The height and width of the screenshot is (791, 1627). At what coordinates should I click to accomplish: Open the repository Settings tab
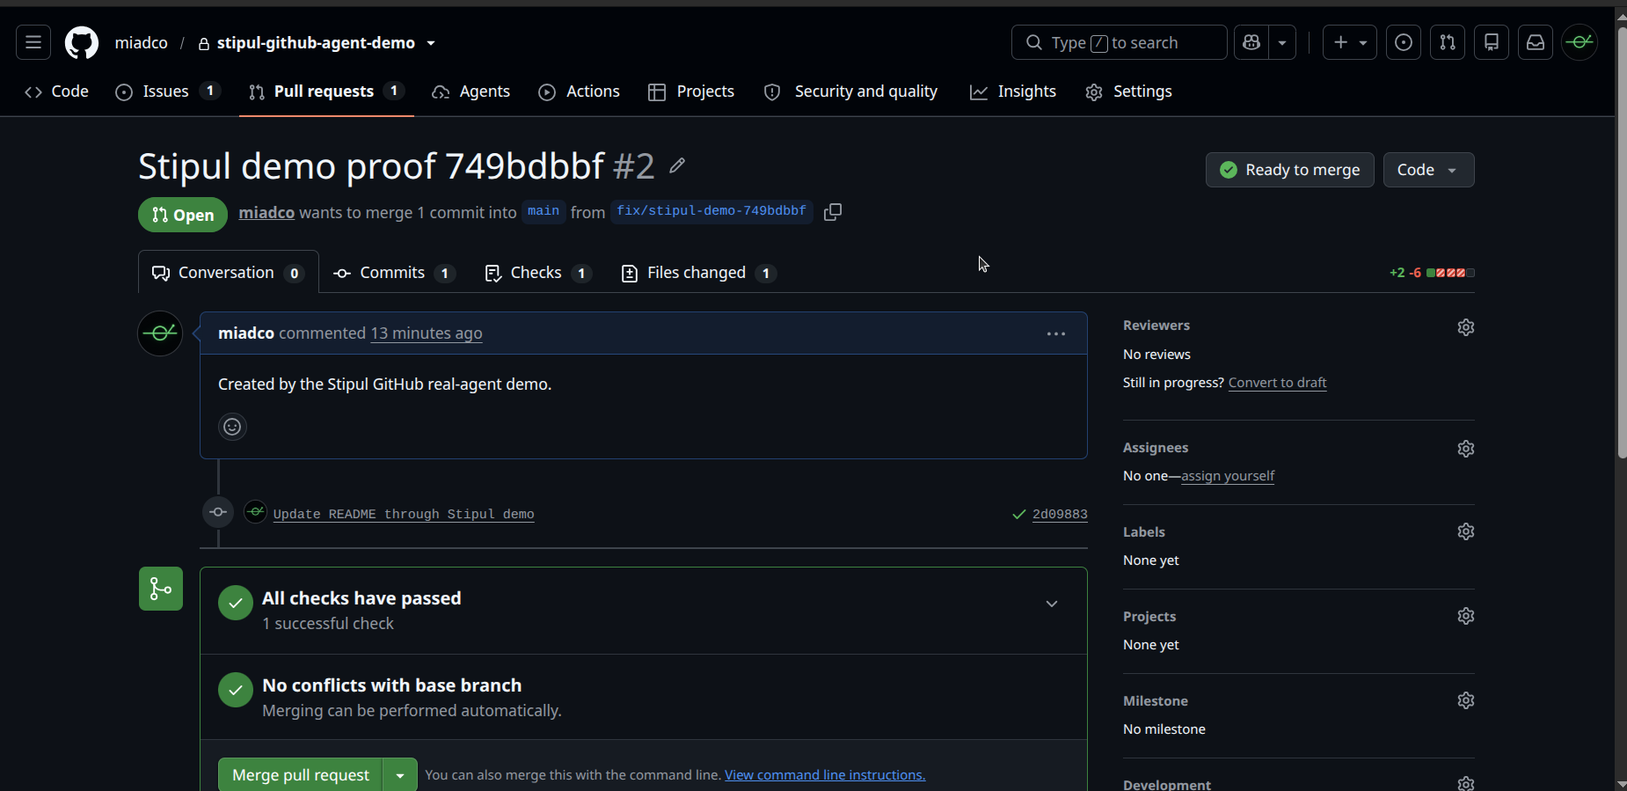[1128, 92]
